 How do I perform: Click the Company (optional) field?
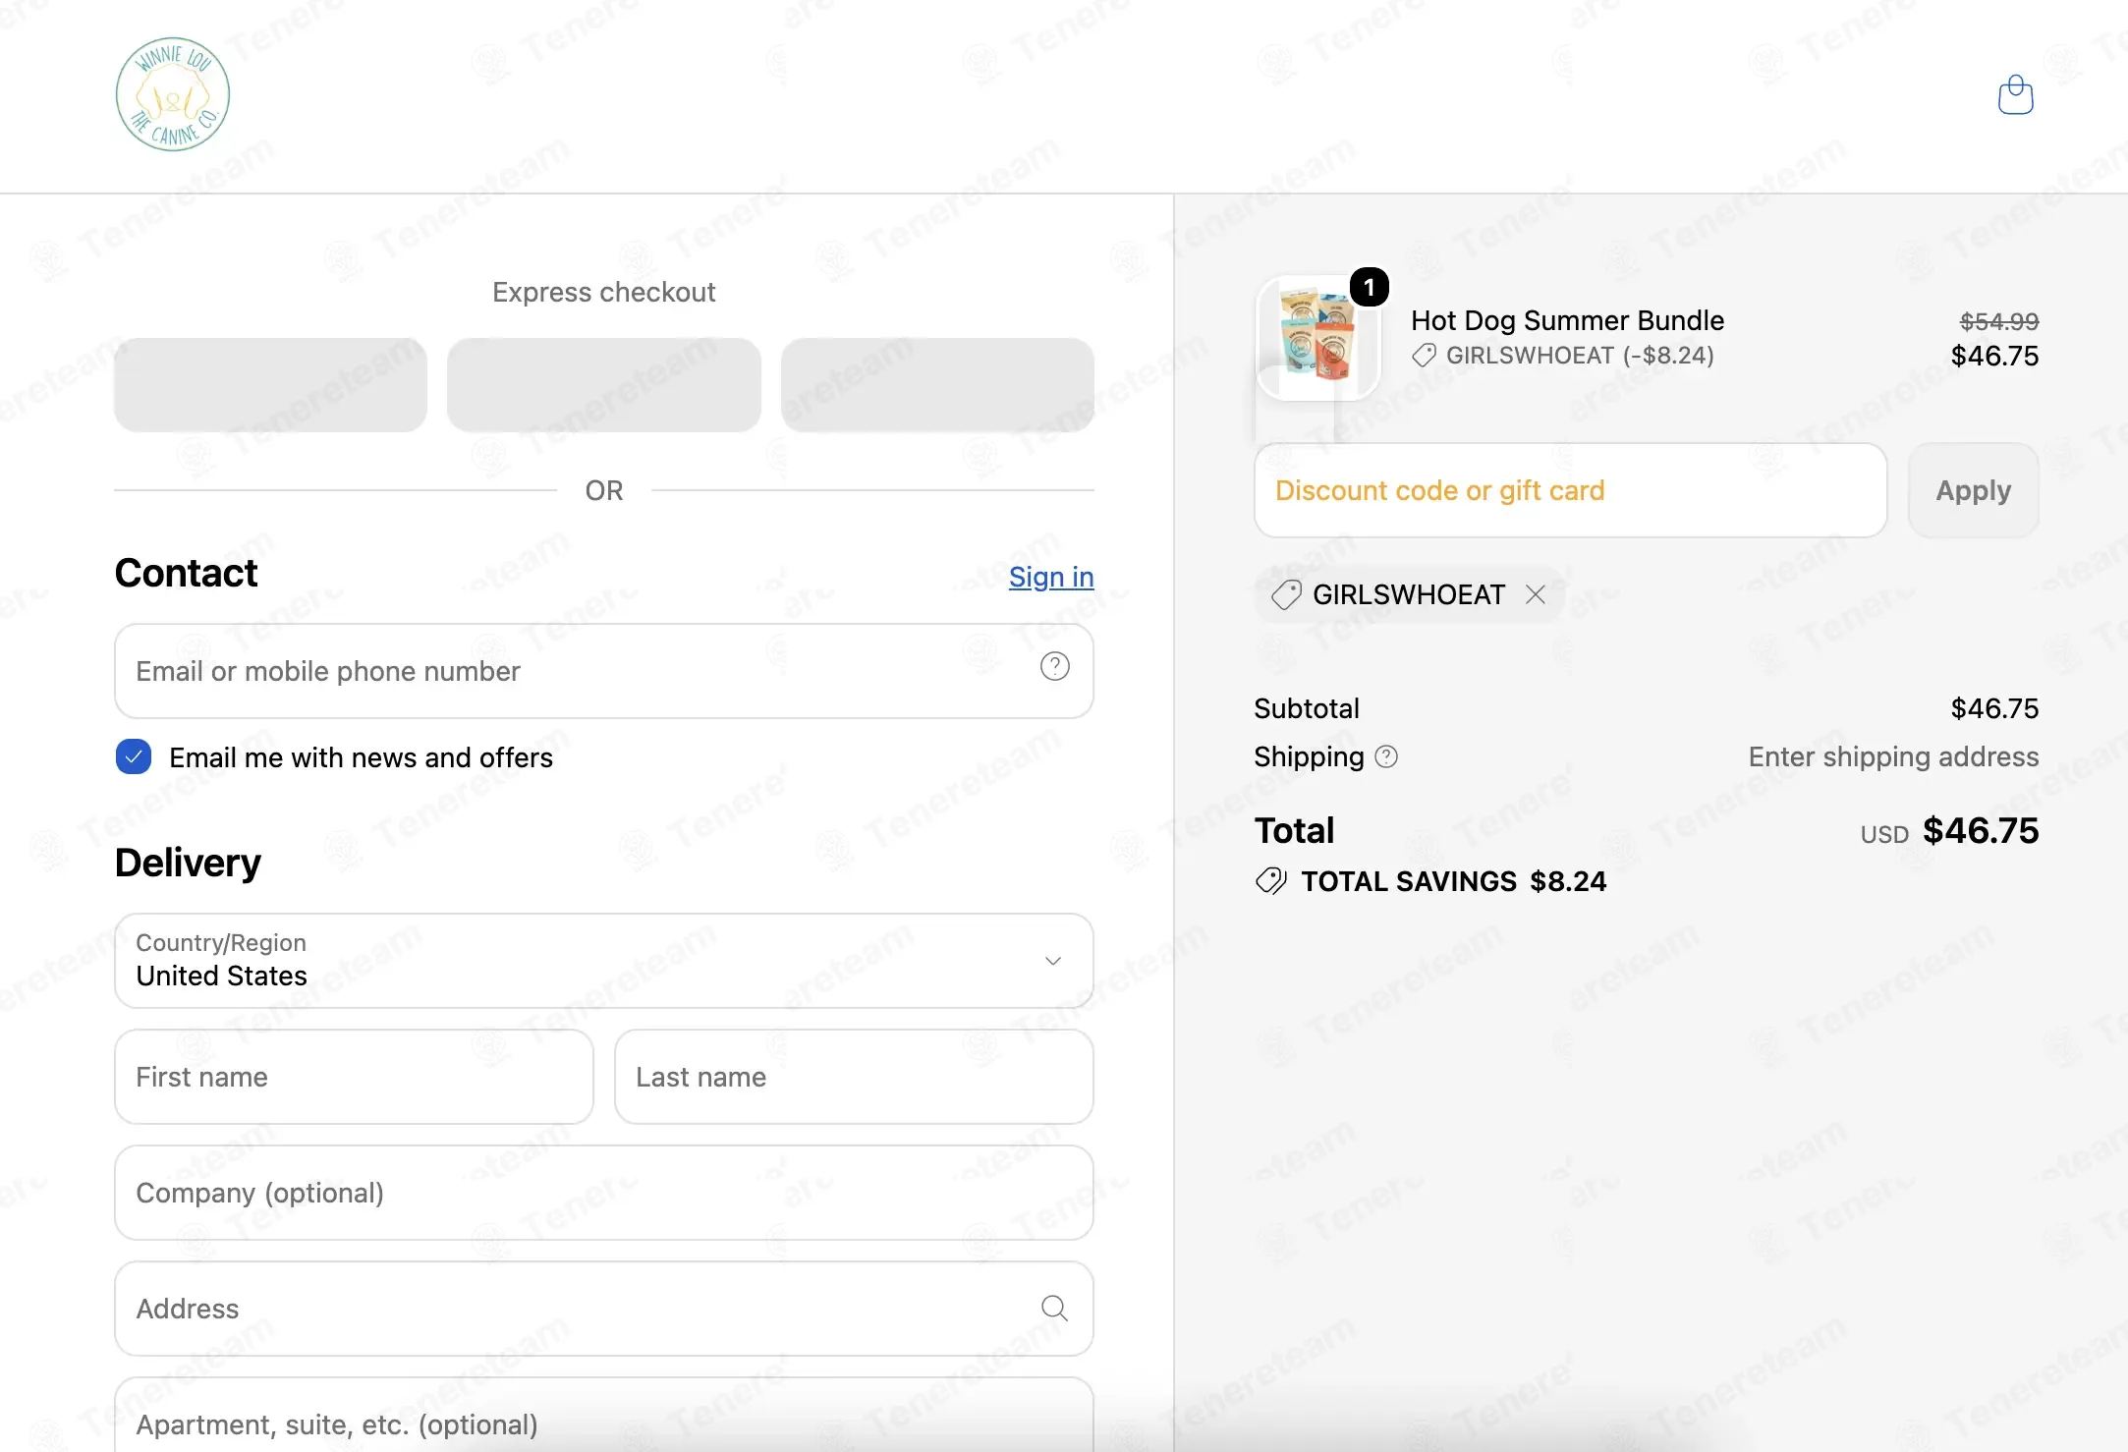(x=604, y=1193)
